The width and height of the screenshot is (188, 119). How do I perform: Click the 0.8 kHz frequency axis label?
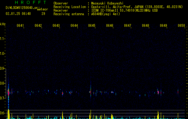[2, 83]
